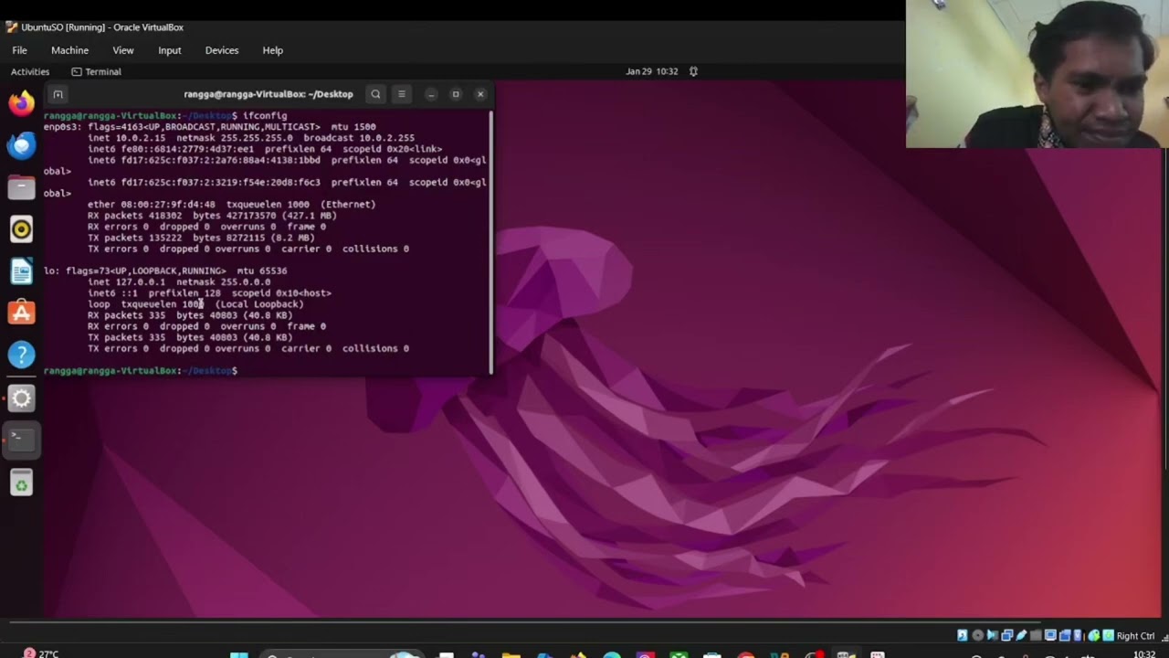The width and height of the screenshot is (1169, 658).
Task: Open the VirtualBox View menu
Action: (123, 50)
